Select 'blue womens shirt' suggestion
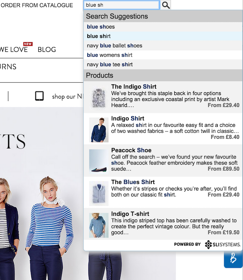Screen dimensions: 243x280 [x=109, y=55]
